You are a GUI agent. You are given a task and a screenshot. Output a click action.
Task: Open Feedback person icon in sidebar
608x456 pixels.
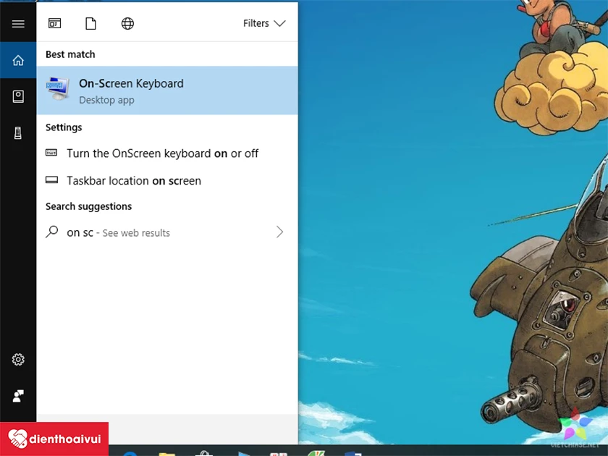(x=18, y=395)
